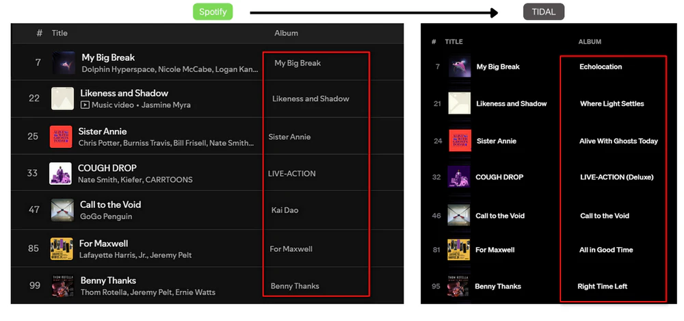Image resolution: width=684 pixels, height=321 pixels.
Task: Open LIVE-ACTION (Deluxe) album in TIDAL
Action: 617,177
